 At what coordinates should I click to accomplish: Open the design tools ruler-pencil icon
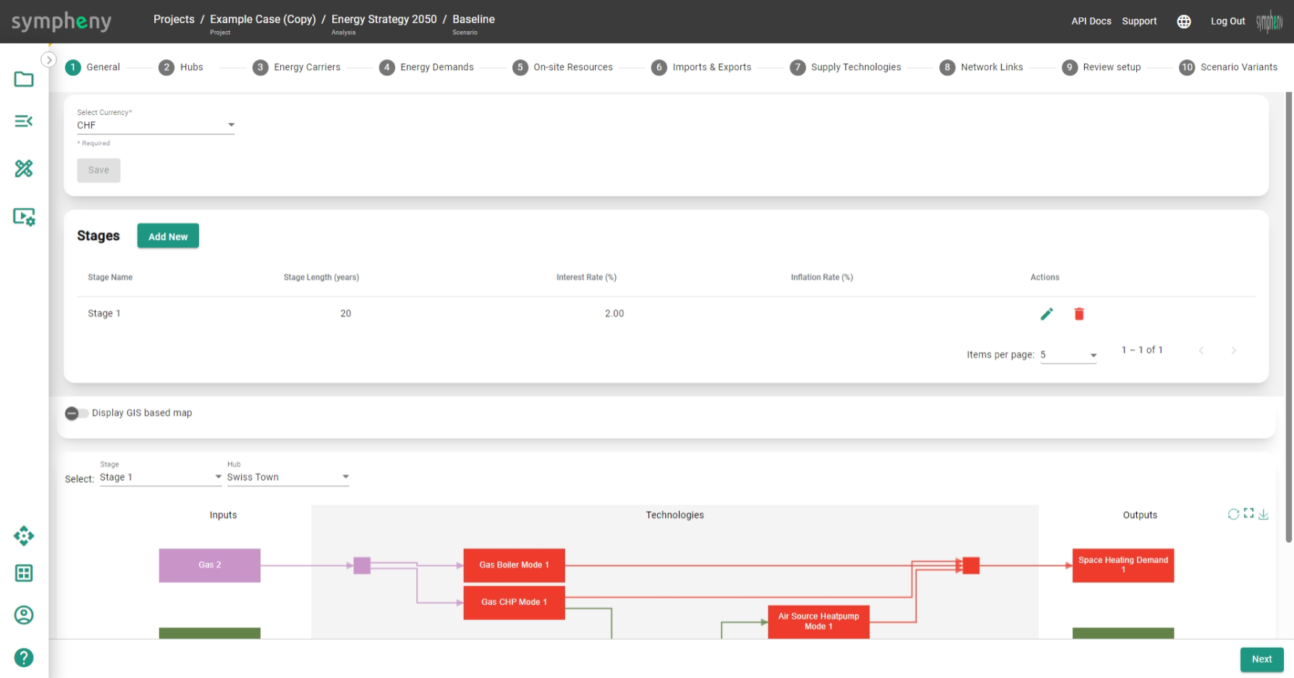[x=24, y=168]
